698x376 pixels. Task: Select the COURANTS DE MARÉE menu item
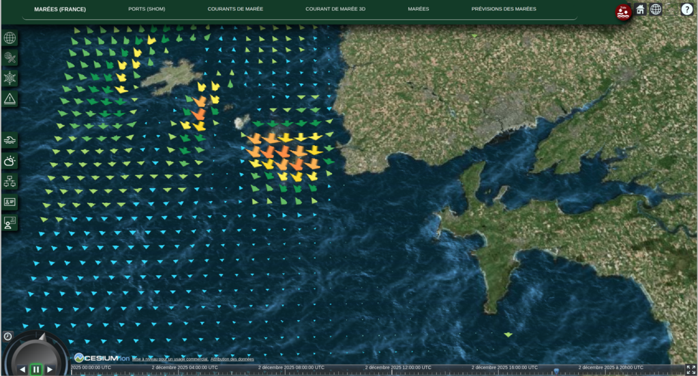click(235, 10)
